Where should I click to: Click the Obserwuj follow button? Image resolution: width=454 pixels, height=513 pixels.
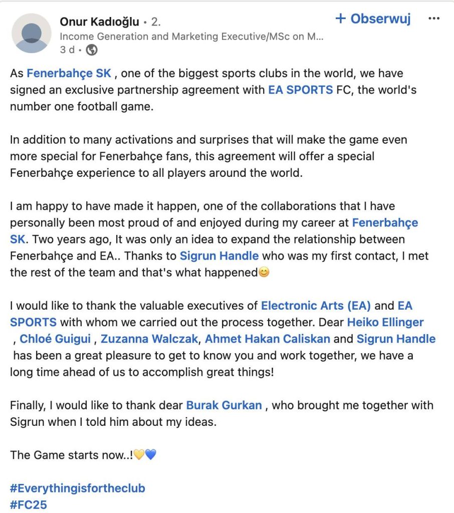click(x=373, y=19)
